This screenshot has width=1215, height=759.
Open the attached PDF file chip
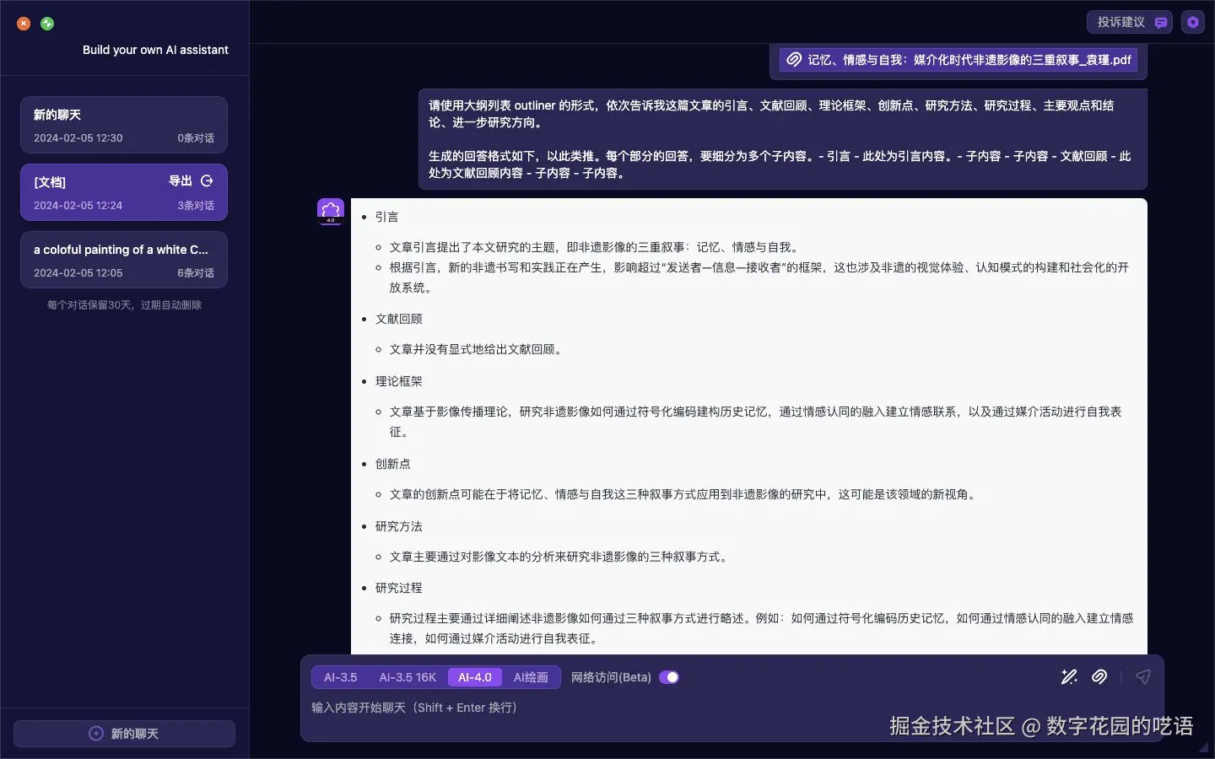pos(958,60)
